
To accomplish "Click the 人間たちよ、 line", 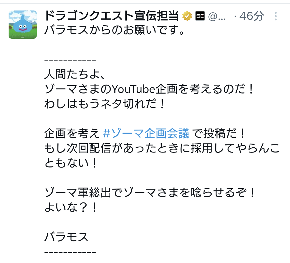I will (75, 74).
